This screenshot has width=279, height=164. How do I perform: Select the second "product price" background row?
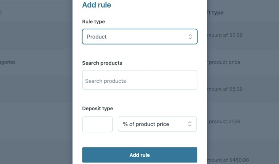click(x=224, y=122)
